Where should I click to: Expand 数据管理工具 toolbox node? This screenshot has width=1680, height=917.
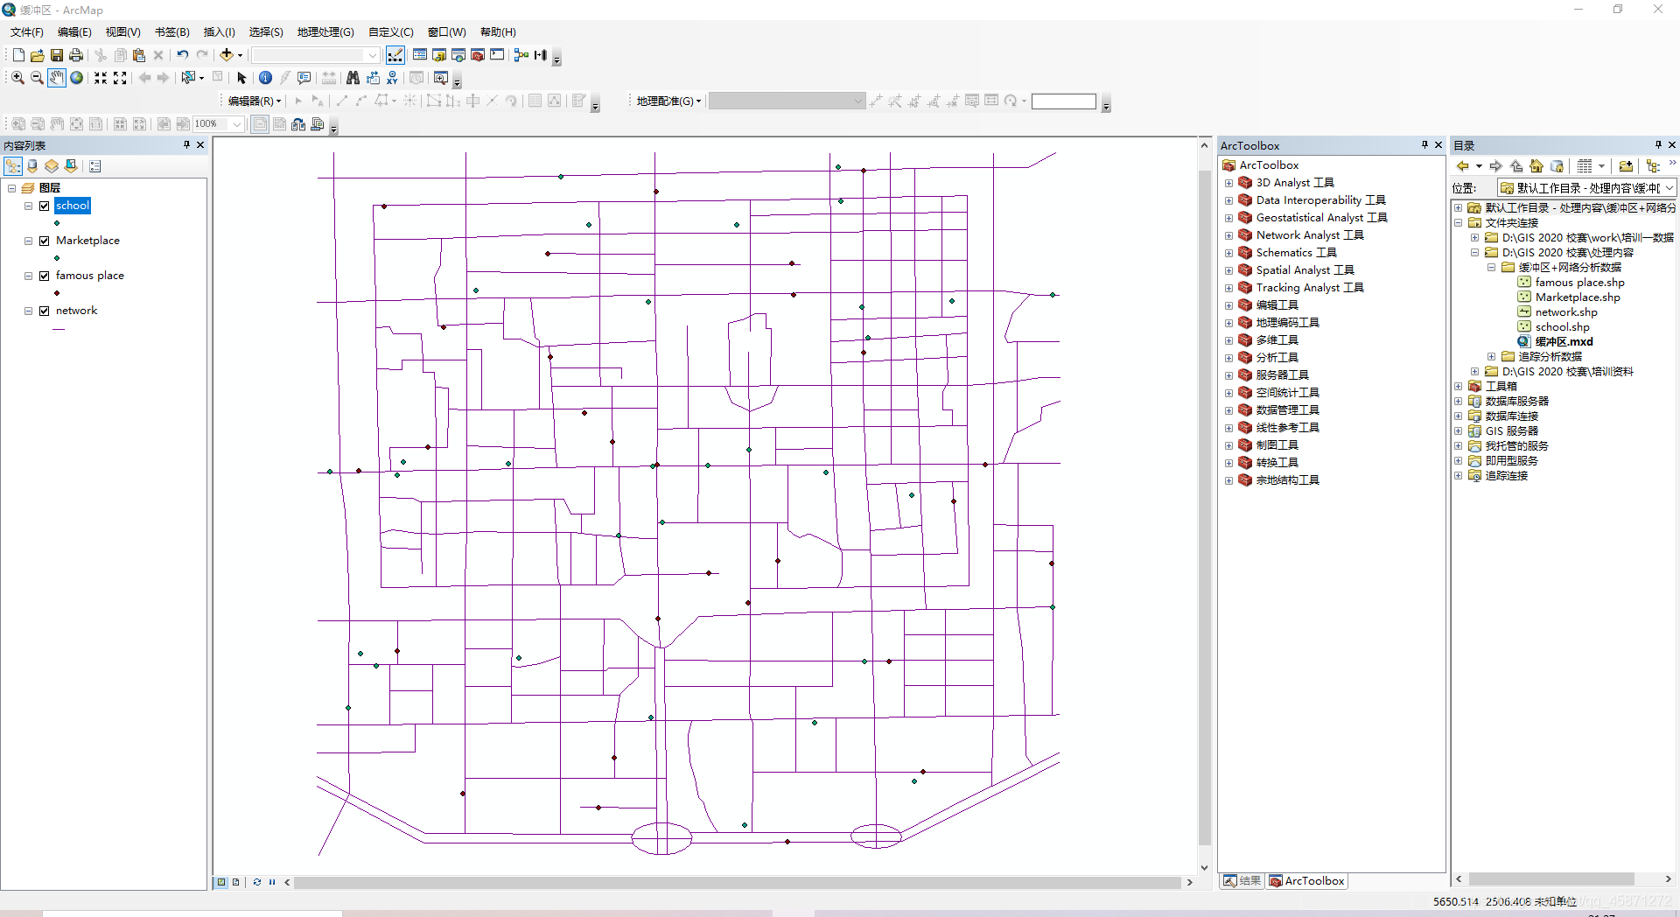pyautogui.click(x=1228, y=410)
